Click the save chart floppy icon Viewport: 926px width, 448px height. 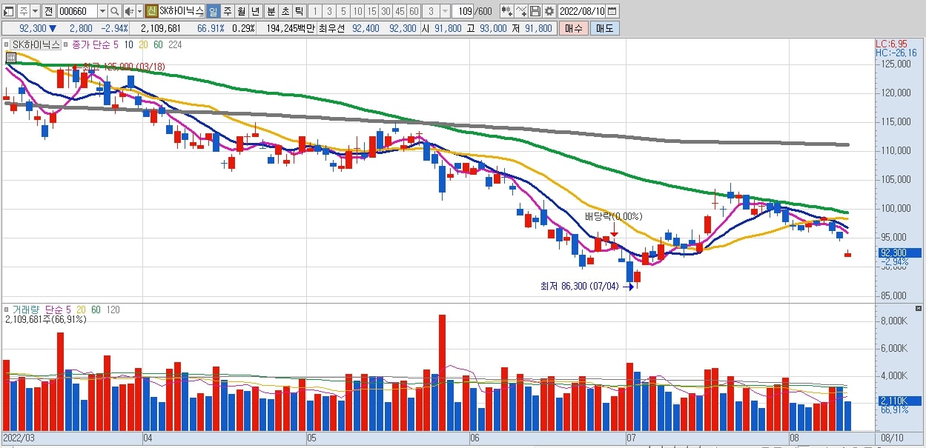click(535, 11)
